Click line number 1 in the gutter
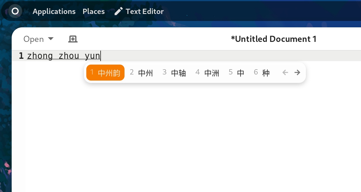Screen dimensions: 361x192 point(21,56)
